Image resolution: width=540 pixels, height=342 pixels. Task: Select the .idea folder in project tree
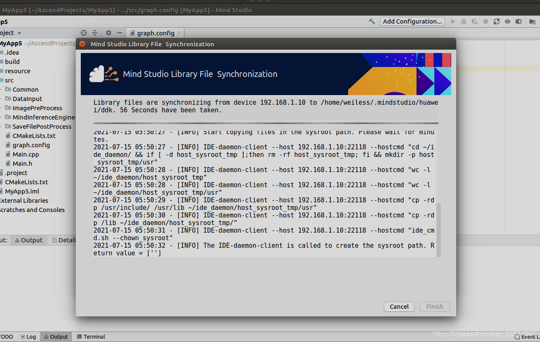12,53
